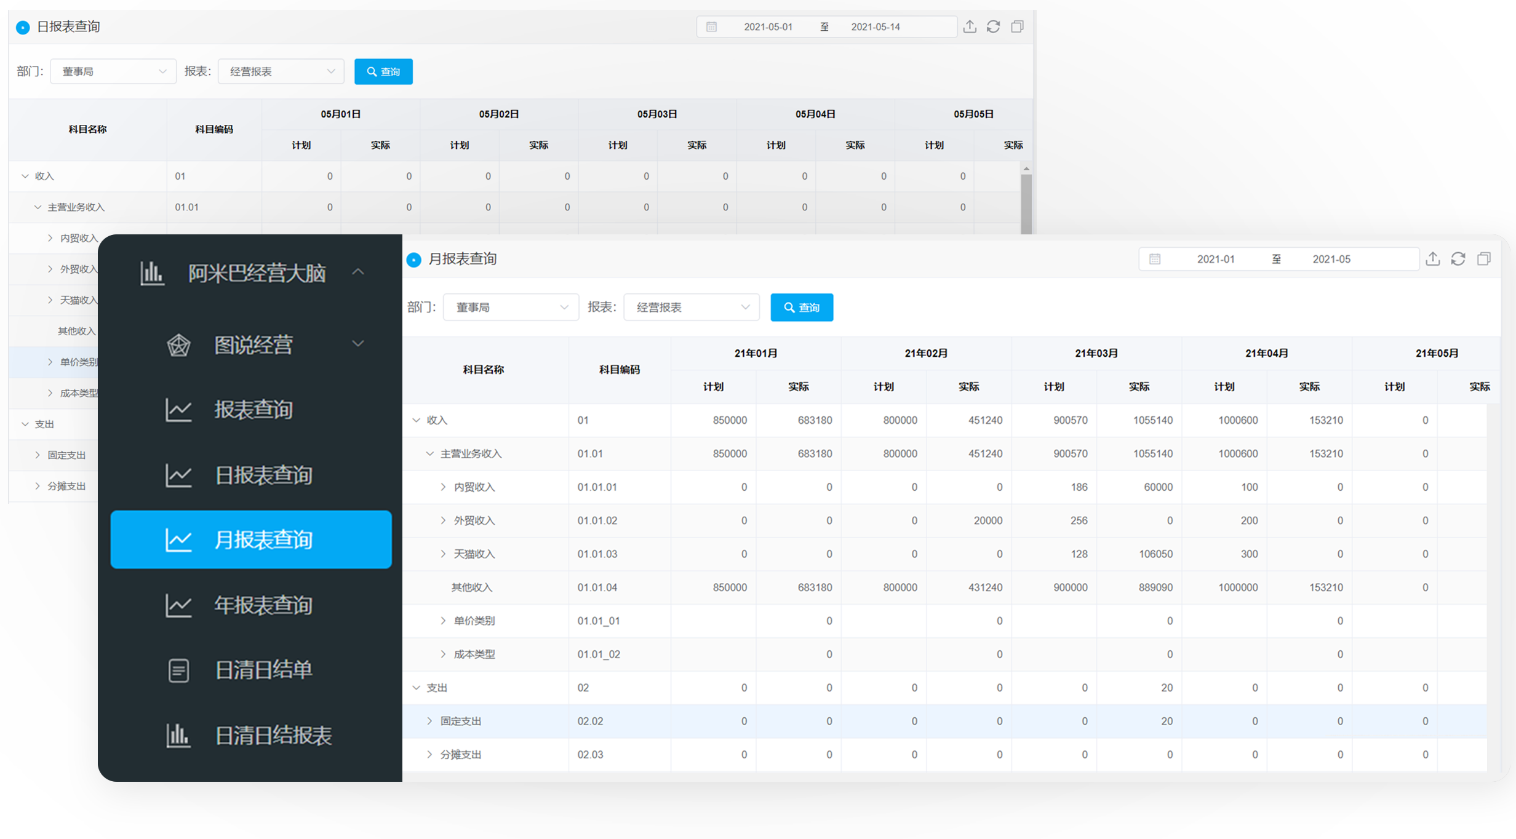
Task: Click the 图说经营 pentagon icon
Action: tap(178, 345)
